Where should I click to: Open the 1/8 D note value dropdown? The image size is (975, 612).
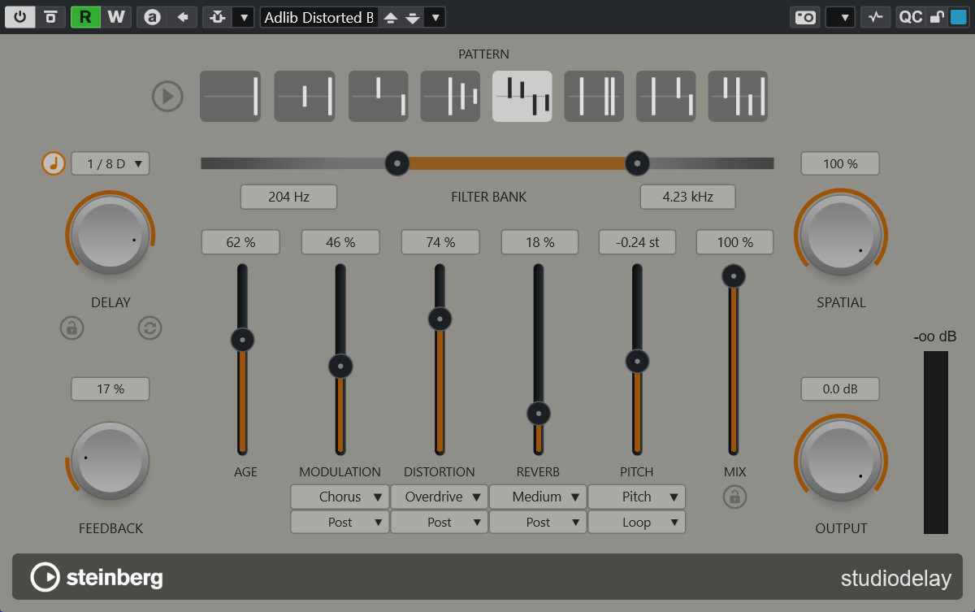(x=110, y=163)
